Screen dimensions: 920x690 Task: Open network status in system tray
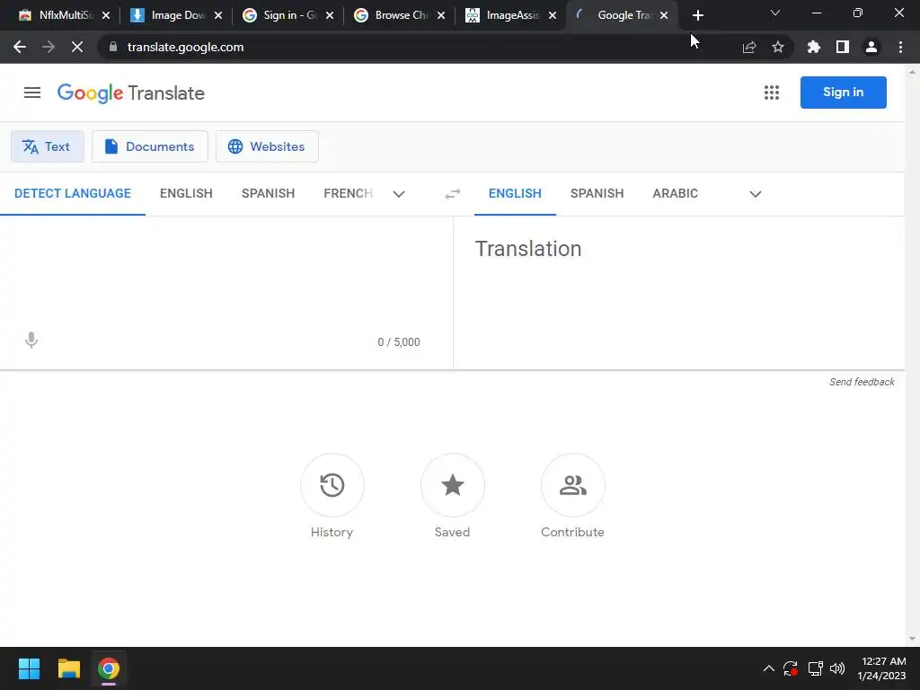(x=815, y=668)
